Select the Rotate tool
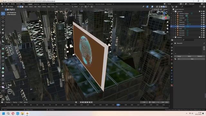This screenshot has height=116, width=206. pos(3,25)
